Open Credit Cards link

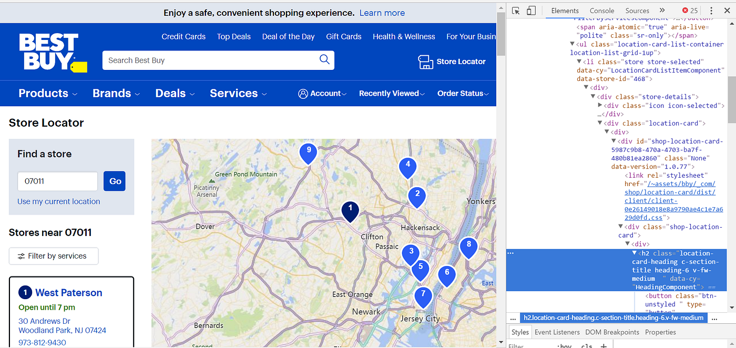(x=183, y=37)
